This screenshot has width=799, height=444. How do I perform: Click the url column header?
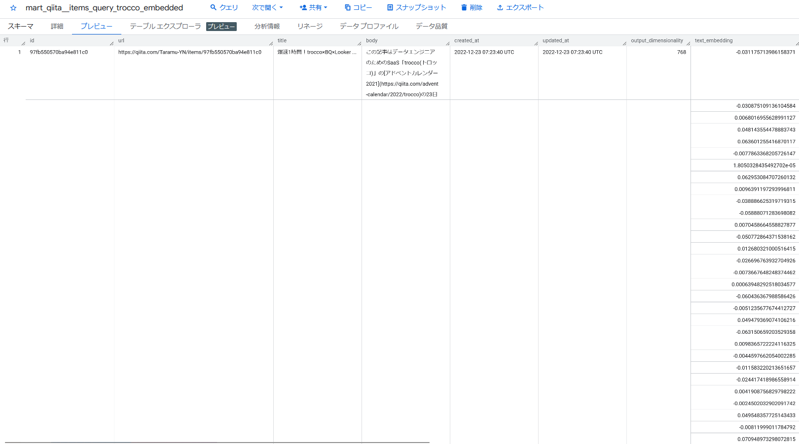pyautogui.click(x=121, y=40)
